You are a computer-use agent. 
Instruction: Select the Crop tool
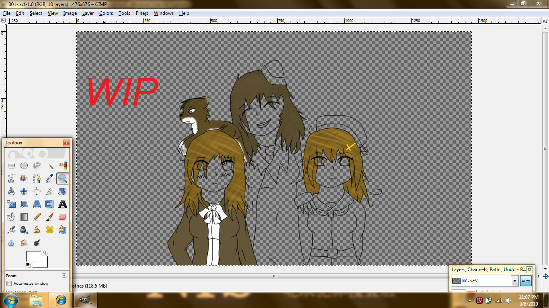pos(50,191)
